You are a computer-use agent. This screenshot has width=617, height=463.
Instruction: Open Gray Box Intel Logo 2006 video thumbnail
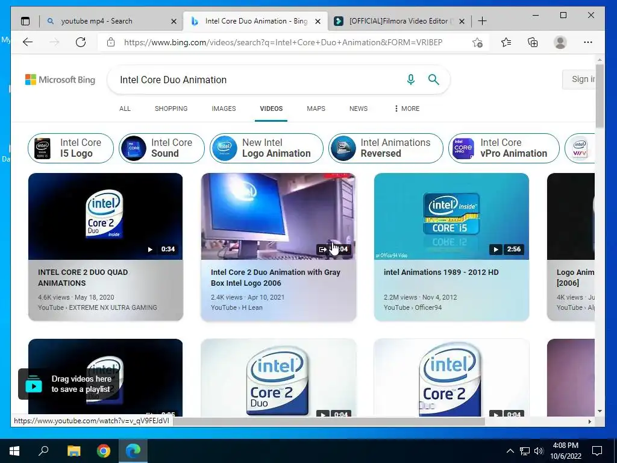278,216
